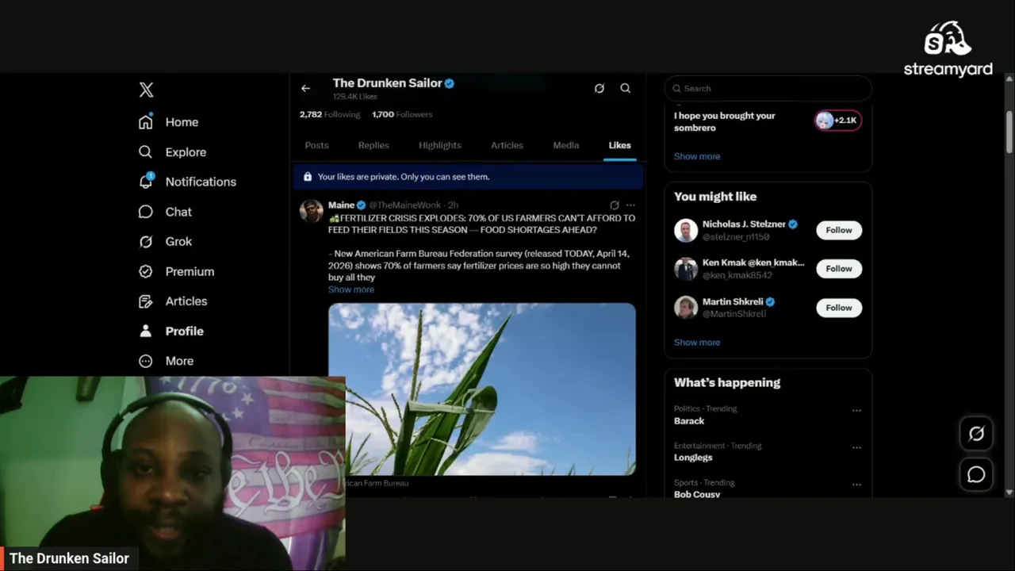Open the Explore magnifier icon
The height and width of the screenshot is (571, 1015).
tap(145, 152)
